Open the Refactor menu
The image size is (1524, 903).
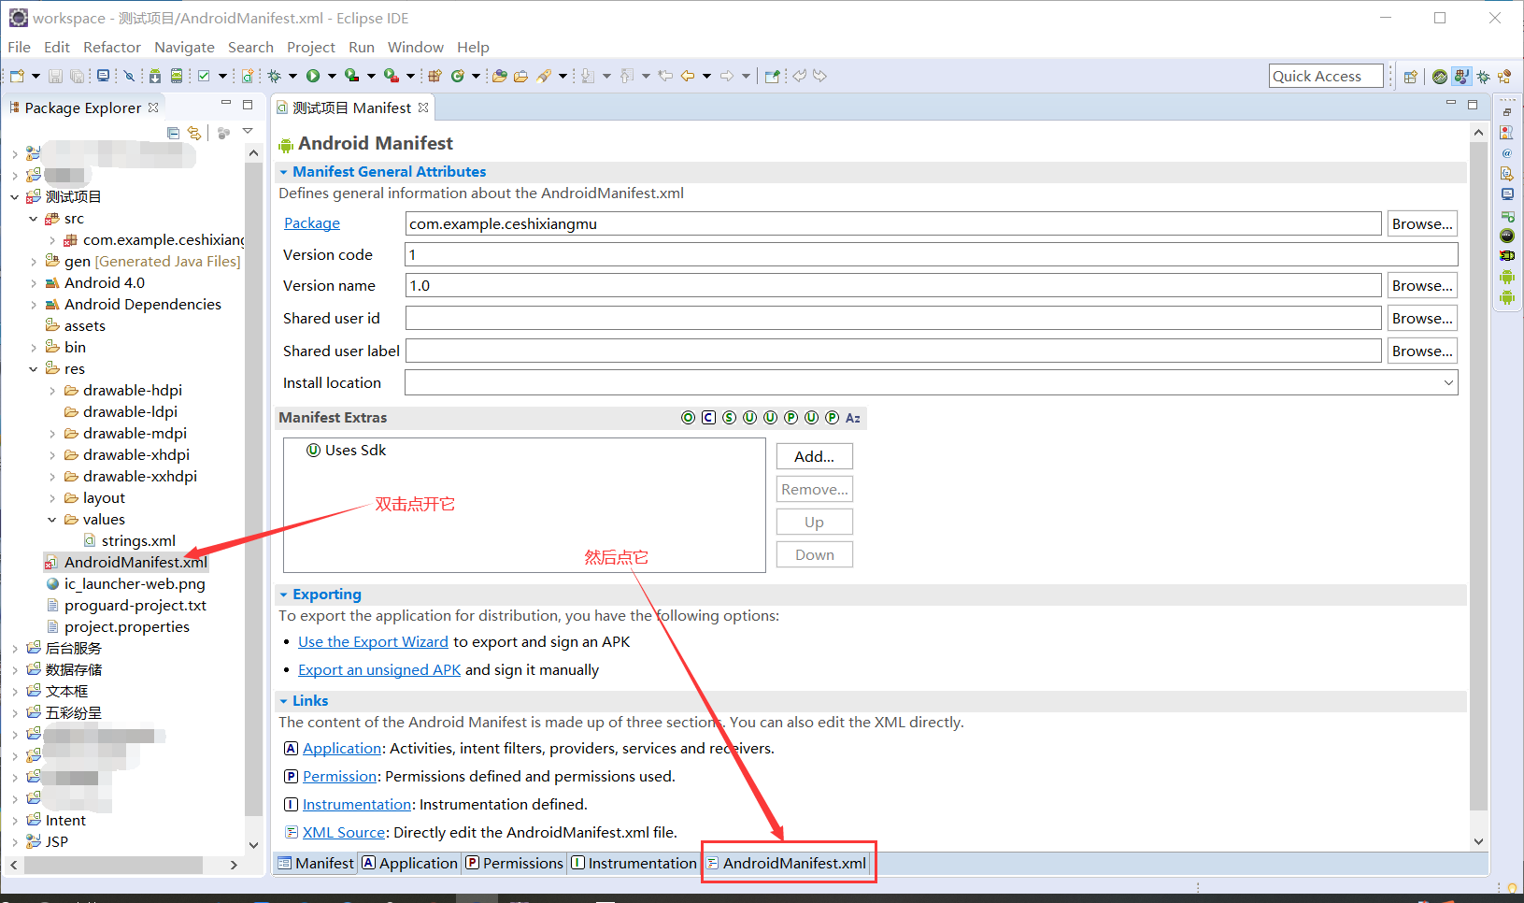click(112, 47)
